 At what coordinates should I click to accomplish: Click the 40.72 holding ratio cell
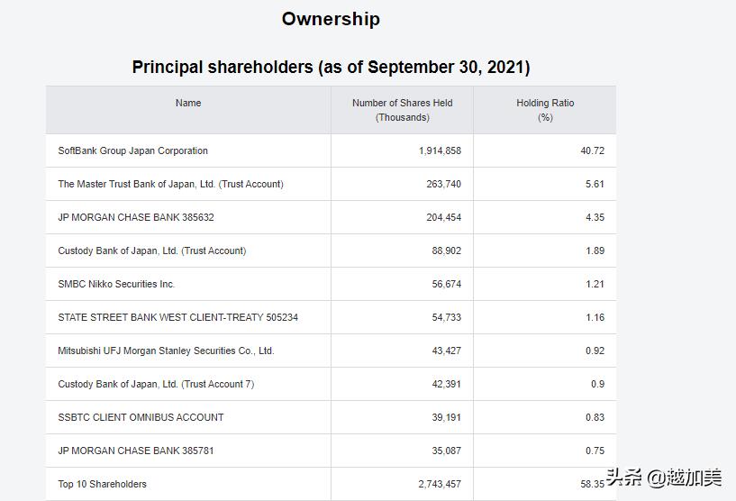click(592, 151)
